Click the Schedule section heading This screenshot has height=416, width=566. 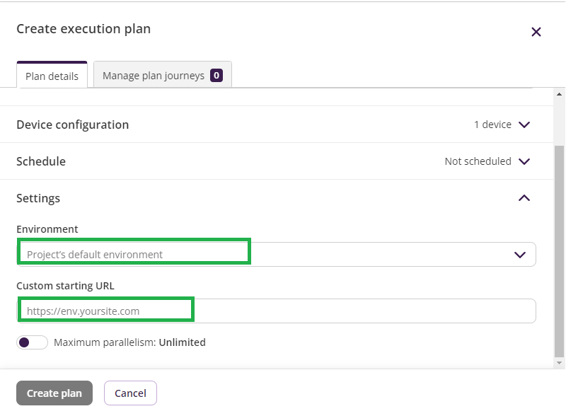point(41,161)
